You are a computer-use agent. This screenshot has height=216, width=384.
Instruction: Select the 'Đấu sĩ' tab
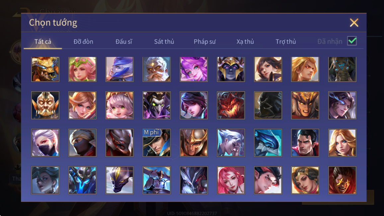point(124,41)
